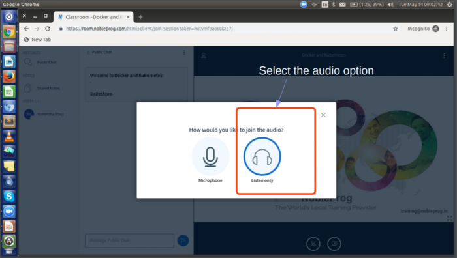The image size is (457, 258).
Task: Reload the current page
Action: coord(48,29)
